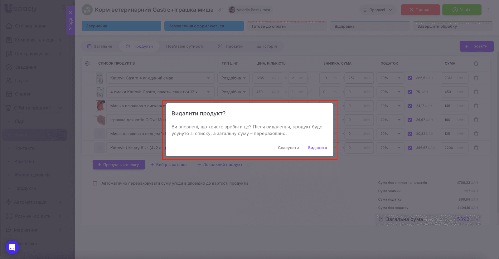Click the Вибір в каталозі link
Image resolution: width=499 pixels, height=259 pixels.
click(x=169, y=165)
